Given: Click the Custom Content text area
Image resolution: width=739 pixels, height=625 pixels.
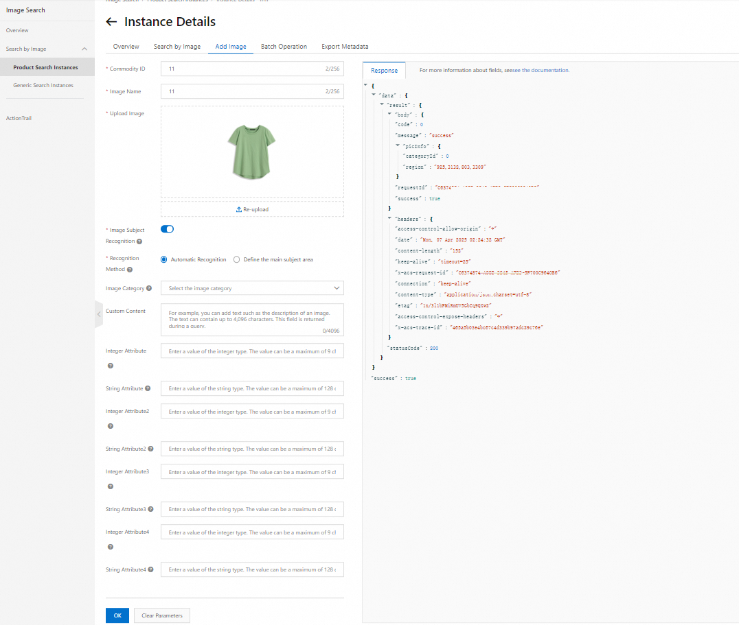Looking at the screenshot, I should [x=252, y=320].
